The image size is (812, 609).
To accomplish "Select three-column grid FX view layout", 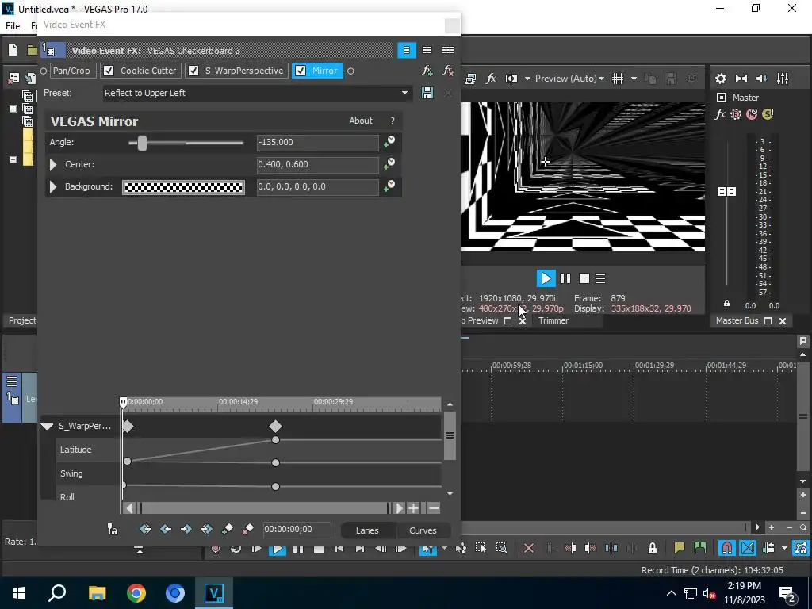I will [447, 50].
